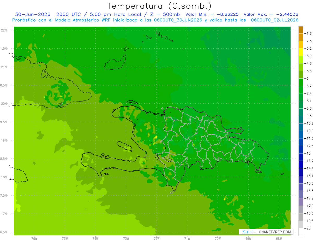Select the "73W" longitude label
This screenshot has width=313, height=242.
126,239
